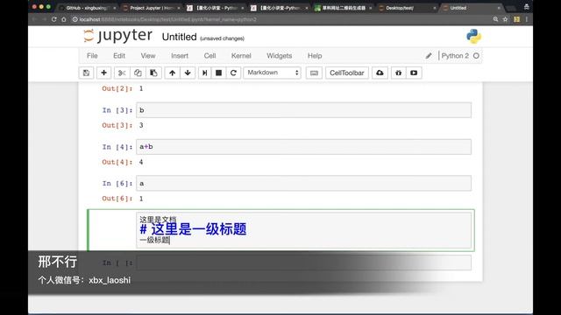Click the pencil edit-mode indicator icon
561x315 pixels.
(429, 56)
